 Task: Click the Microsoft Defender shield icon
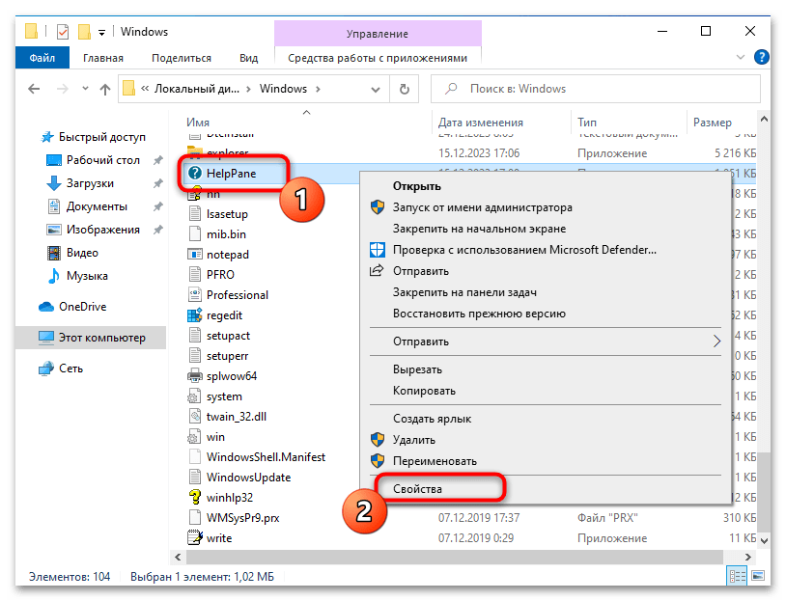375,249
